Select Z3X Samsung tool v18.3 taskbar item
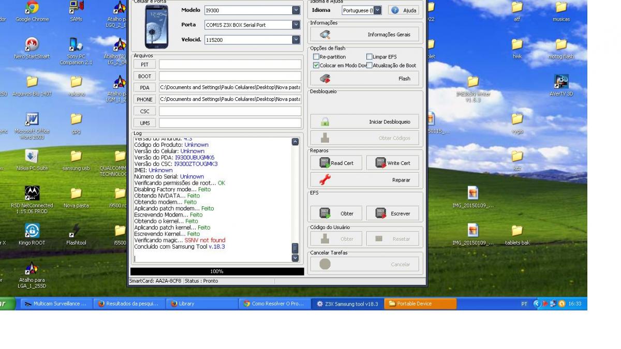 (x=348, y=304)
